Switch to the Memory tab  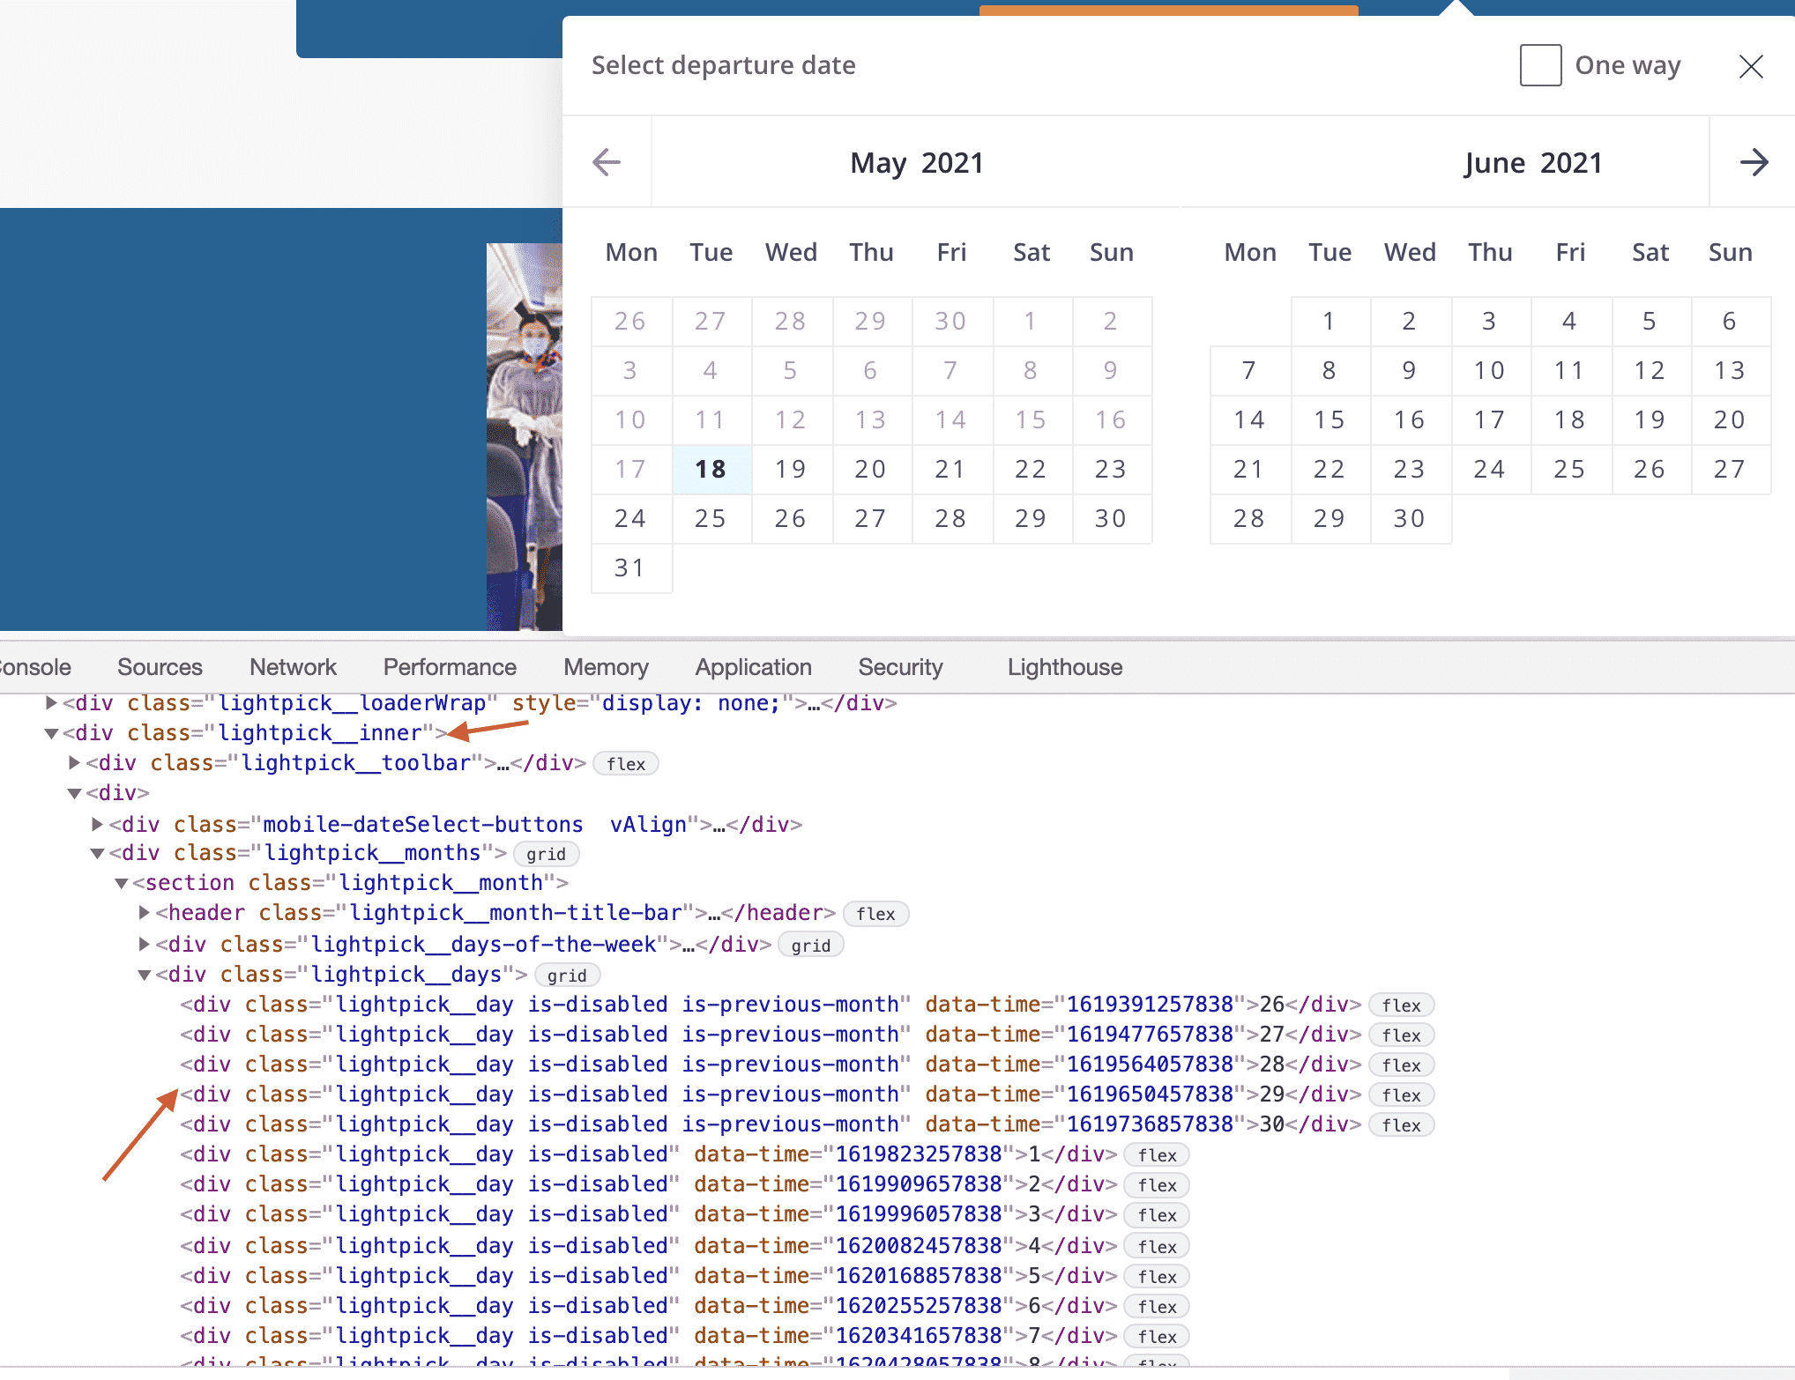click(606, 667)
